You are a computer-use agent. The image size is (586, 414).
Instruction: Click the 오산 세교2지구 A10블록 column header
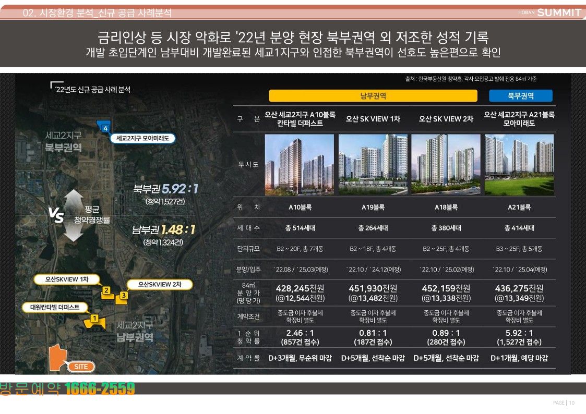coord(300,119)
